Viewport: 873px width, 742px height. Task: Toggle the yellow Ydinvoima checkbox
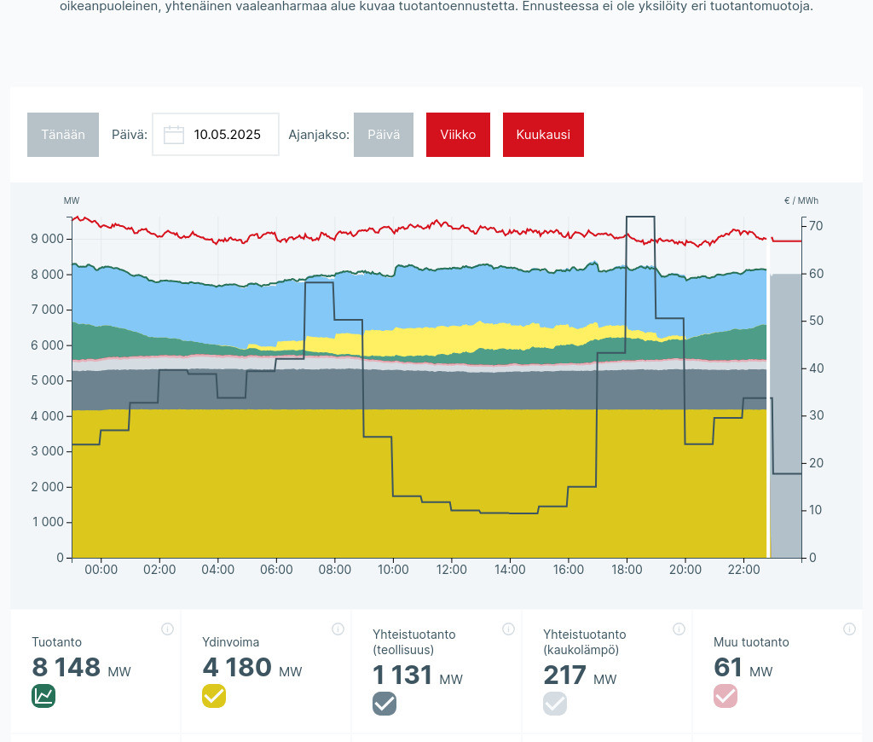(x=214, y=696)
